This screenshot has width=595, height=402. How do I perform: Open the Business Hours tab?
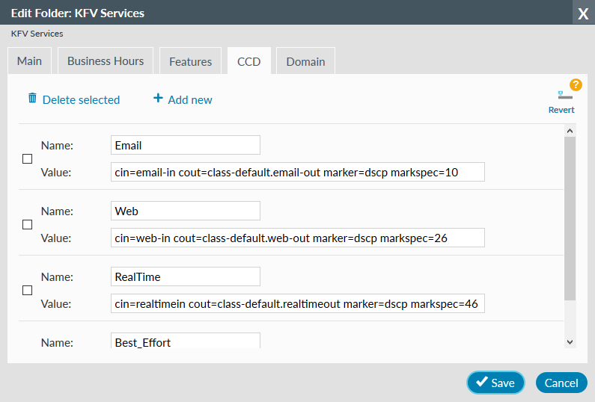(106, 61)
